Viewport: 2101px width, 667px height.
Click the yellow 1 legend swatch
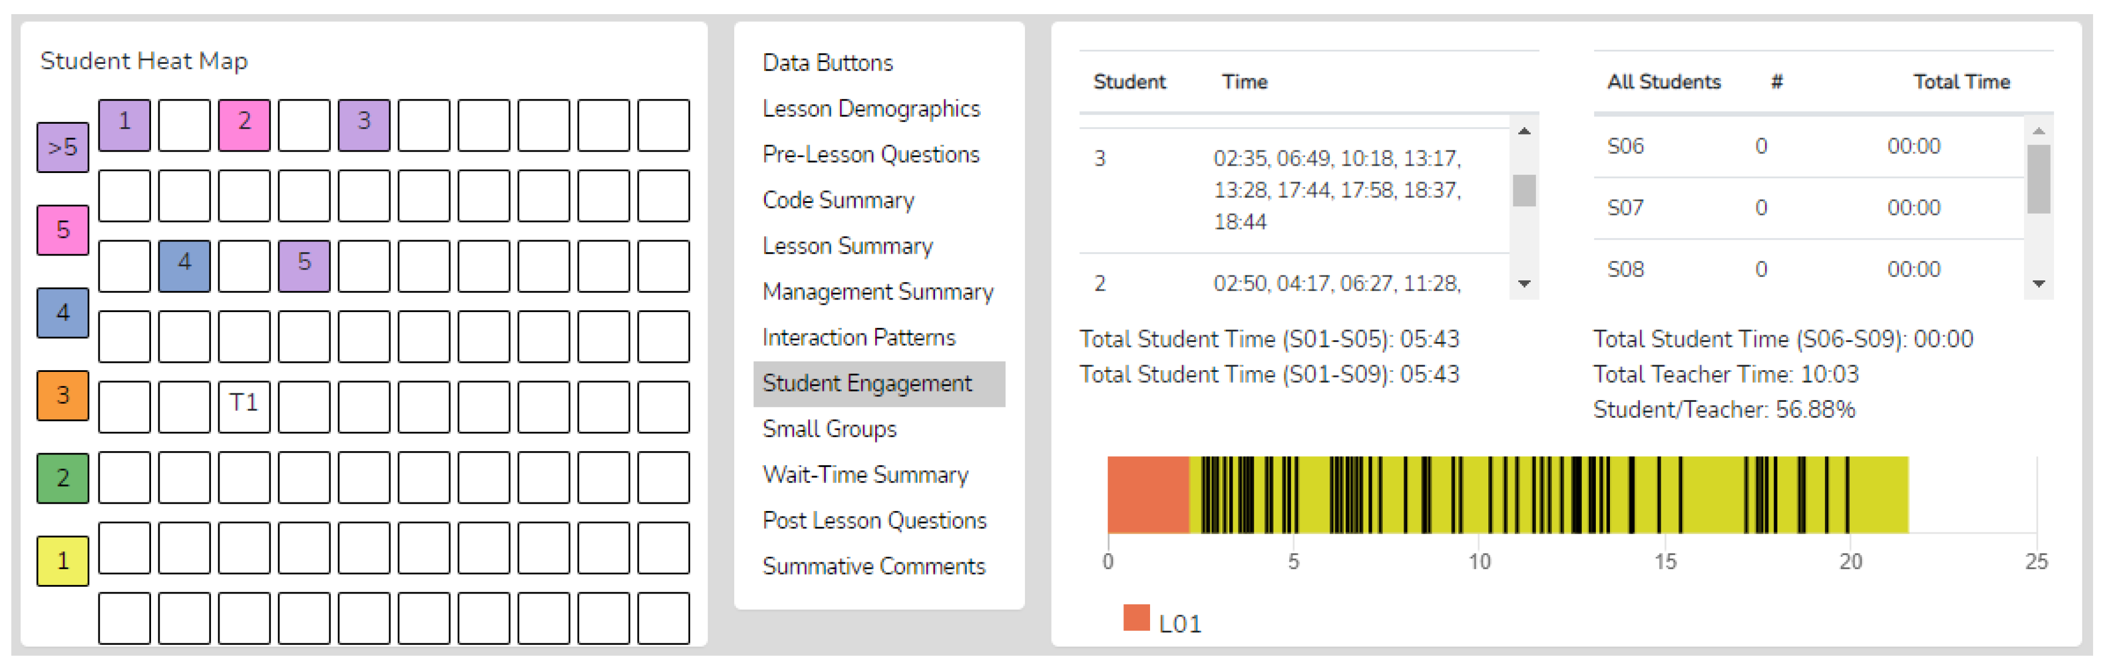[63, 561]
